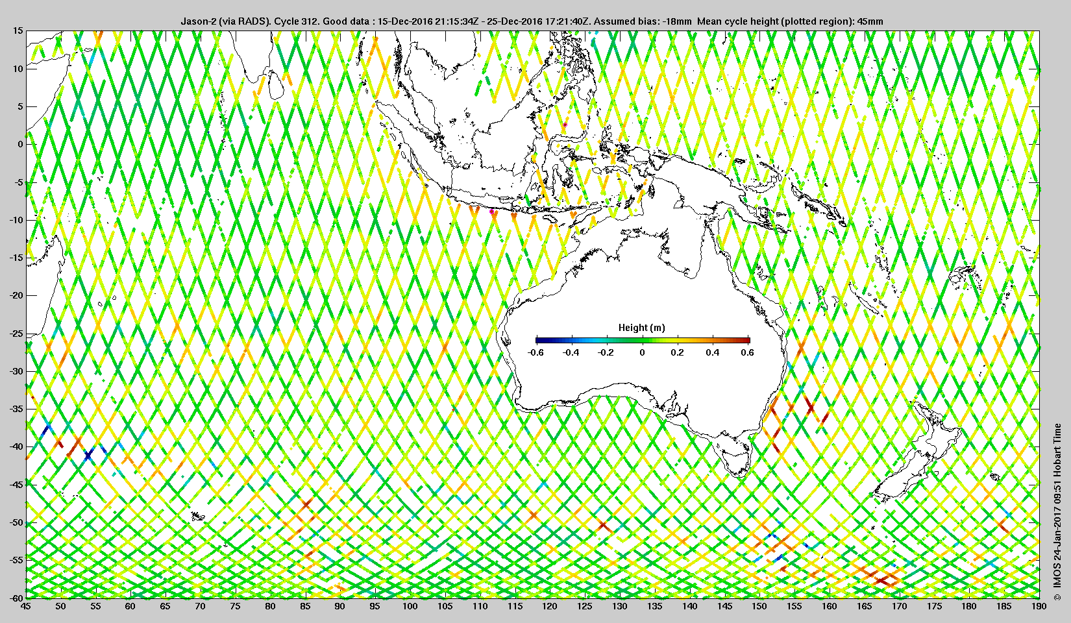Viewport: 1071px width, 623px height.
Task: Click the 190 longitude label on x-axis
Action: (1039, 607)
